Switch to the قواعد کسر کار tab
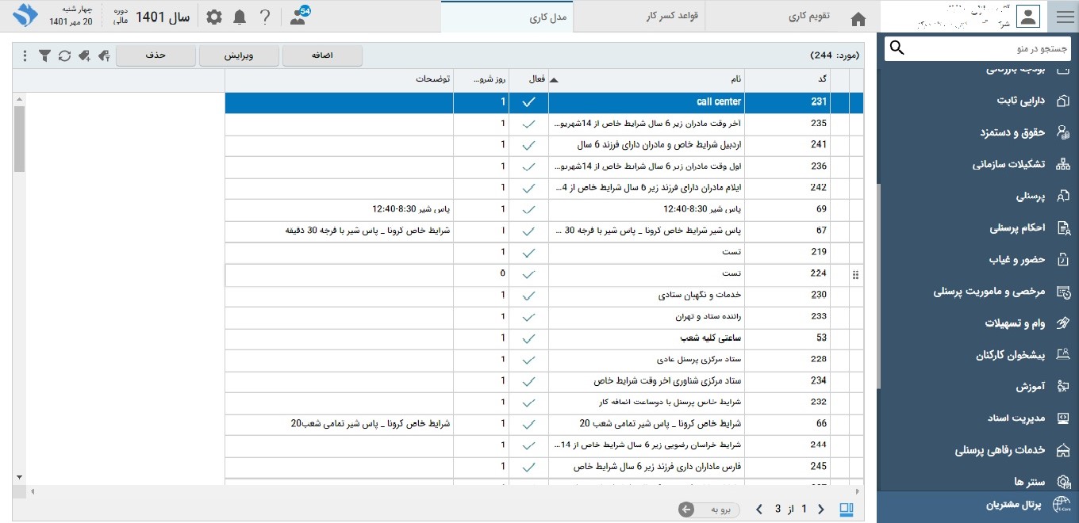The image size is (1079, 523). [x=671, y=17]
